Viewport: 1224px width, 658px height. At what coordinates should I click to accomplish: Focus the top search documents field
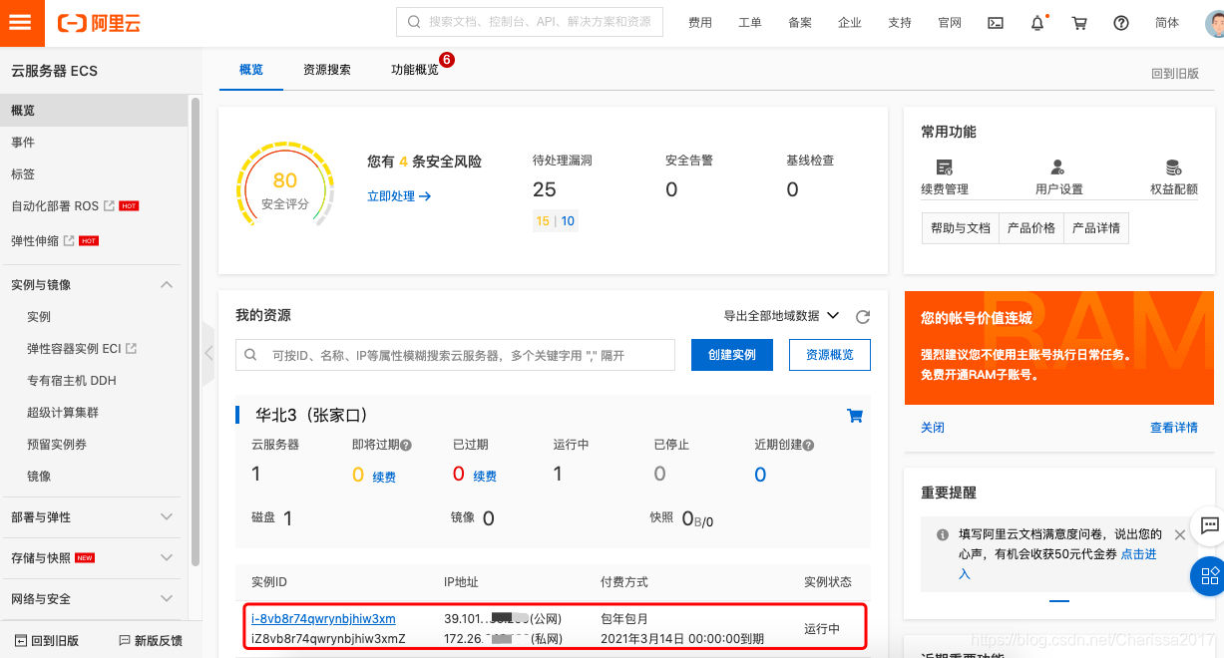coord(530,22)
